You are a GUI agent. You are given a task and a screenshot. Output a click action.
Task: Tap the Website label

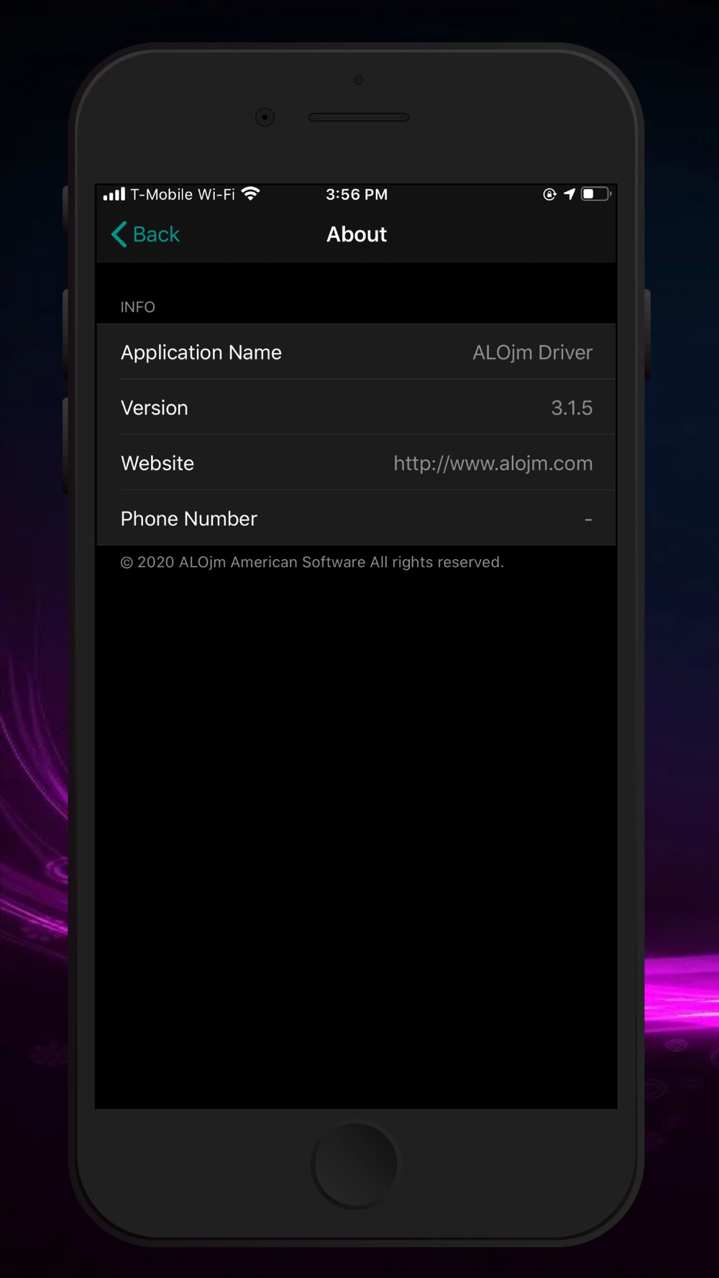(x=157, y=463)
